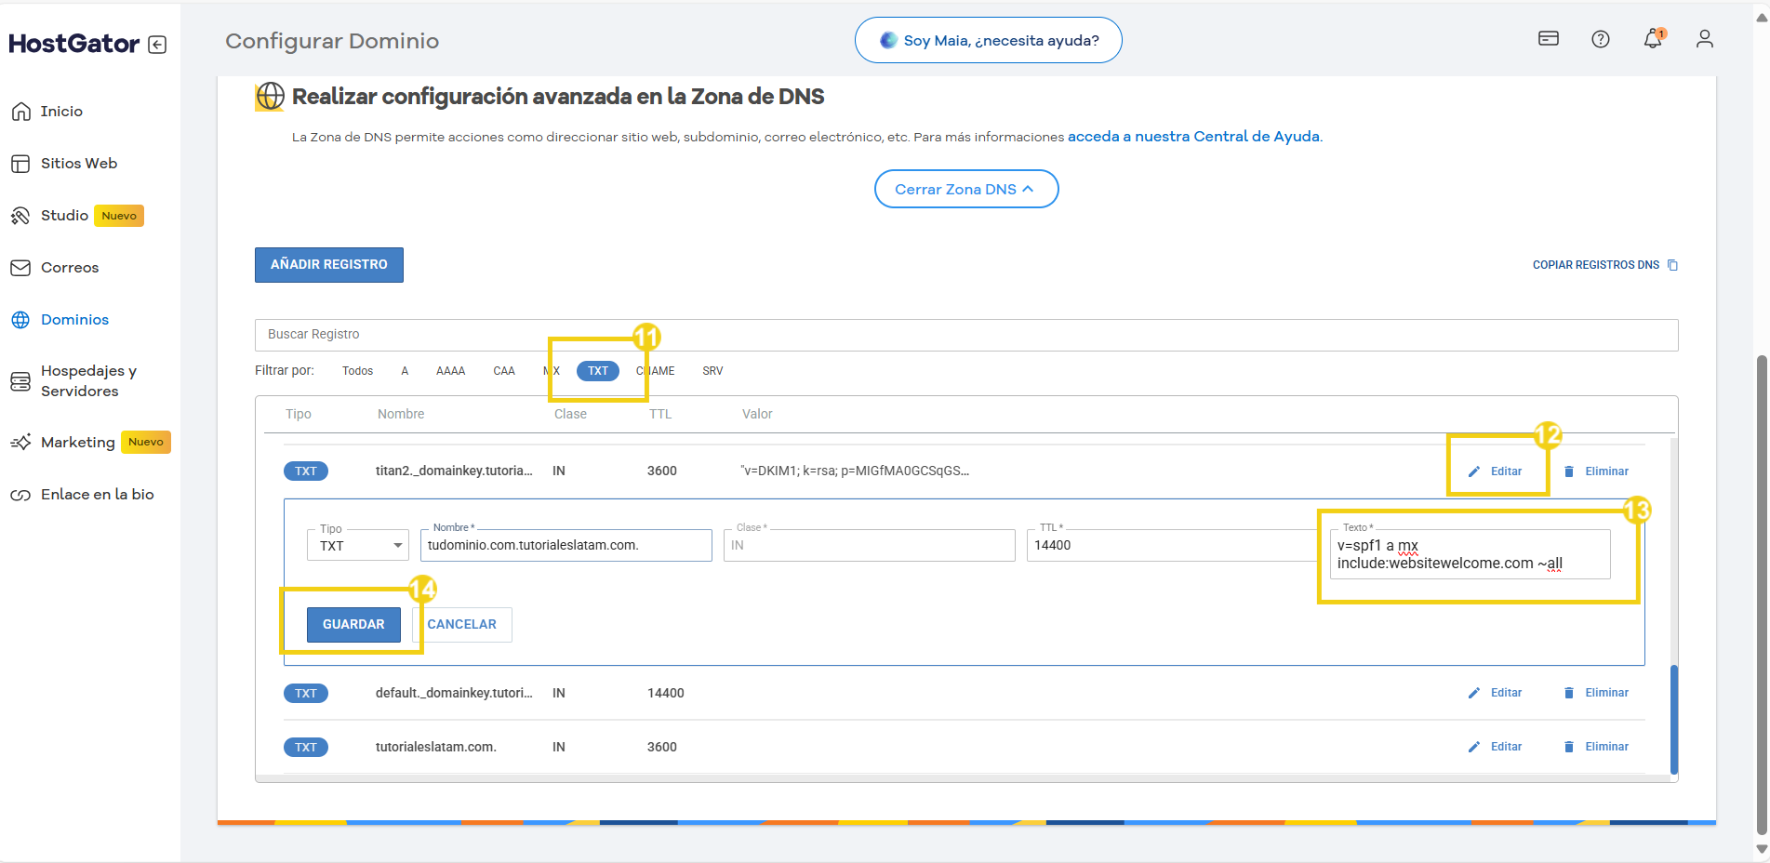Viewport: 1770px width, 863px height.
Task: Click the Editar pencil for titan2._domainkey record
Action: (x=1496, y=471)
